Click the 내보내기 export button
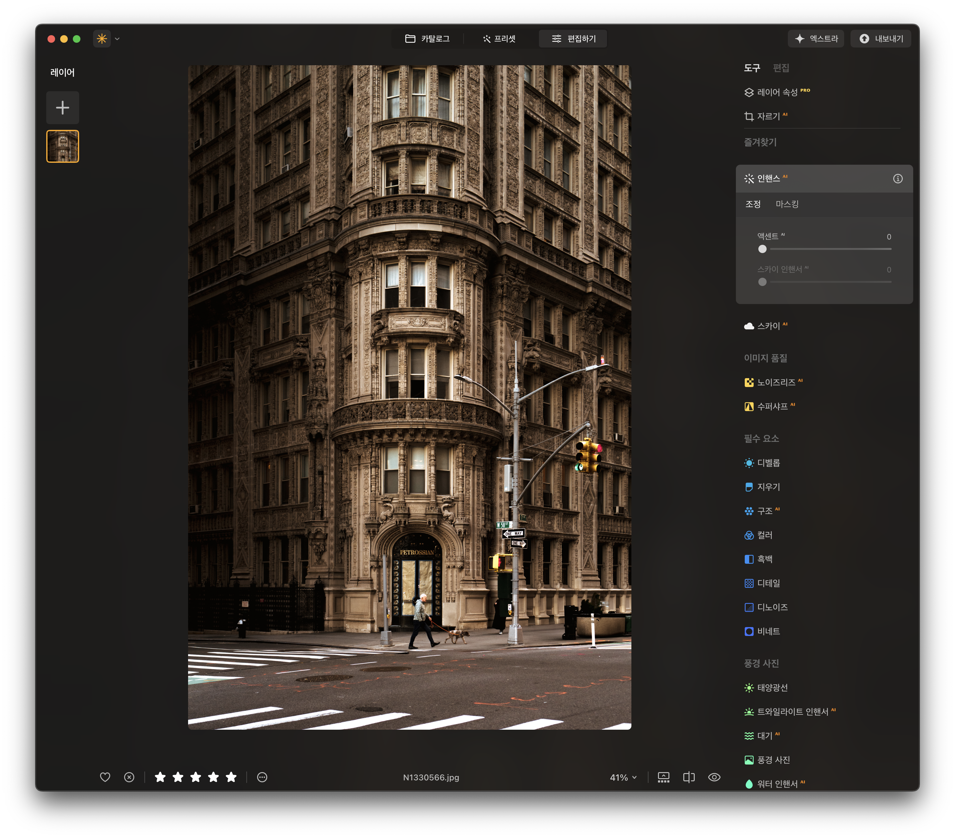The height and width of the screenshot is (838, 955). click(x=881, y=39)
